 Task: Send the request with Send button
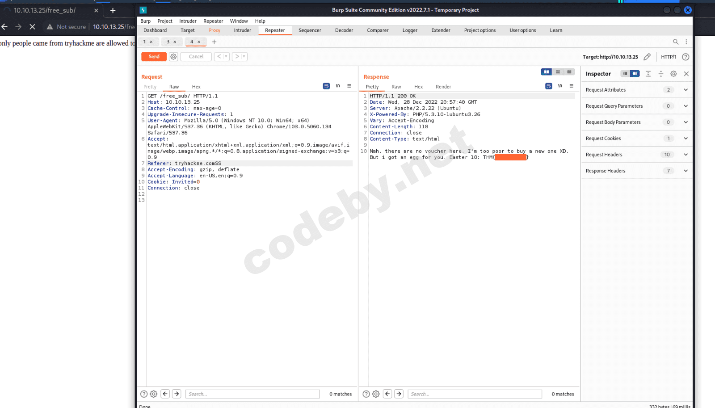pos(154,57)
